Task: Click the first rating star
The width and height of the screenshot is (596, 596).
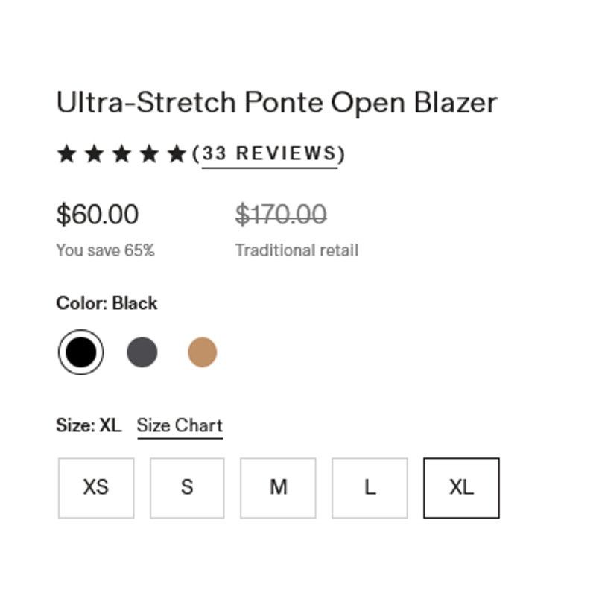Action: 66,154
